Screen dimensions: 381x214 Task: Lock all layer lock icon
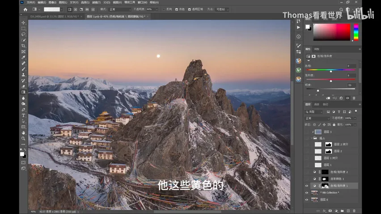pyautogui.click(x=334, y=124)
